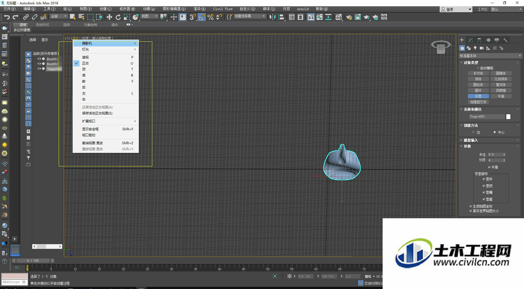Image resolution: width=524 pixels, height=289 pixels.
Task: Expand the 键盘输入 rollout
Action: 471,140
